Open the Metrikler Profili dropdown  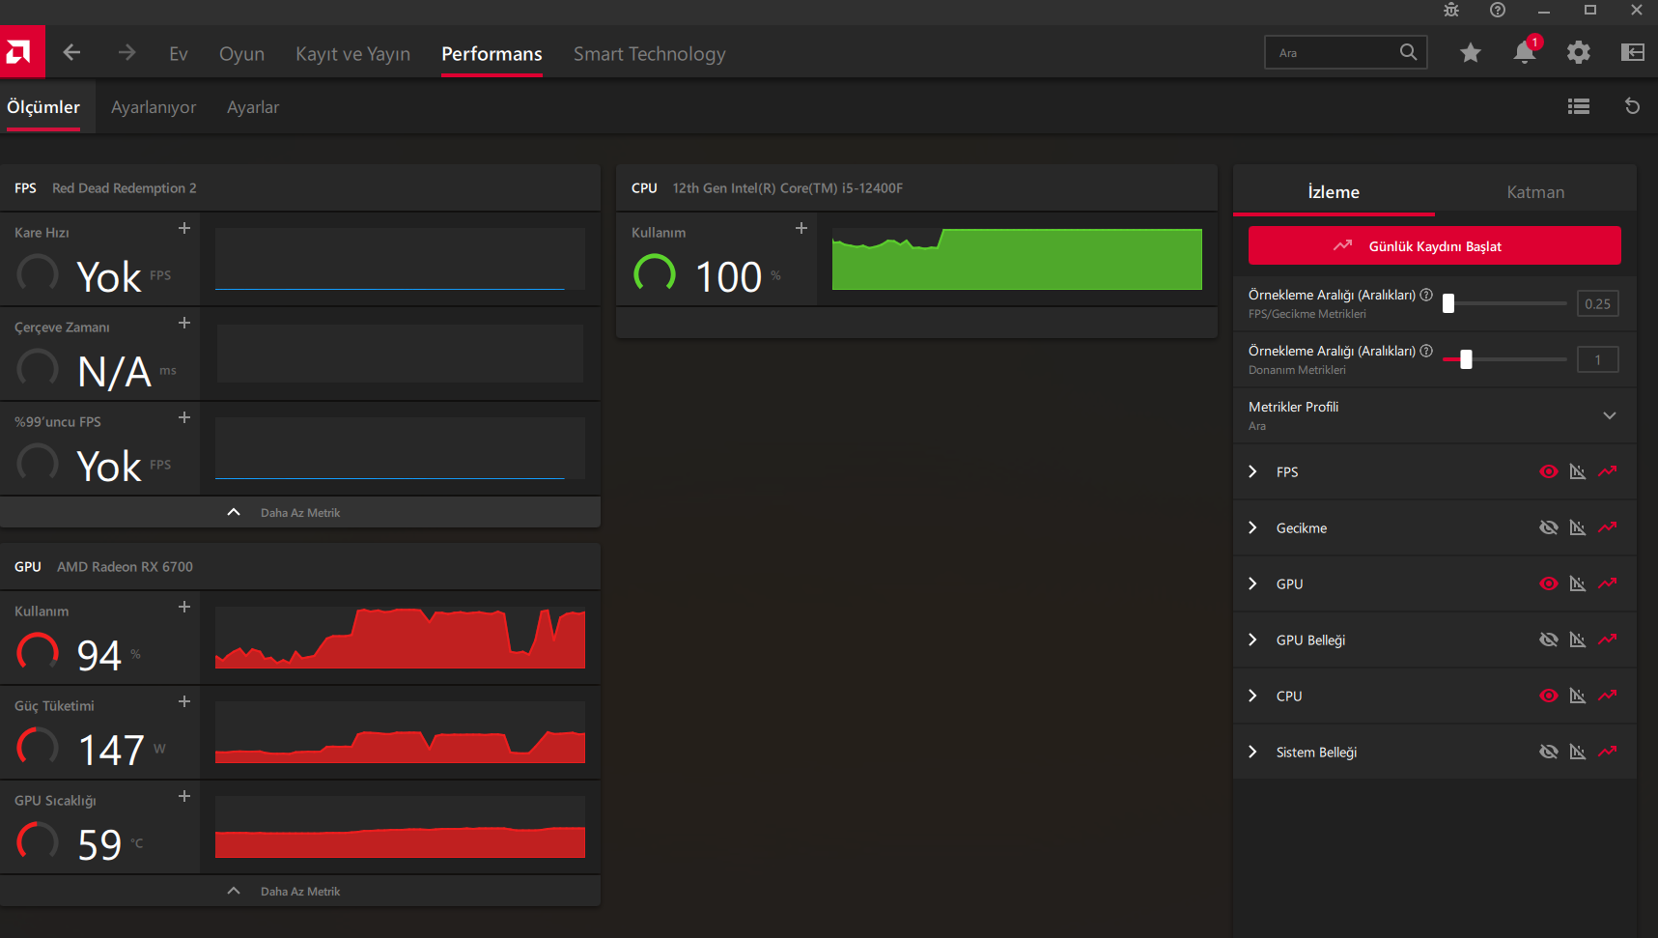pyautogui.click(x=1609, y=416)
